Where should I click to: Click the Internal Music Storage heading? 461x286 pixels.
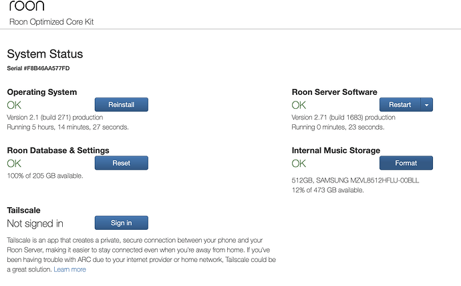(x=336, y=150)
